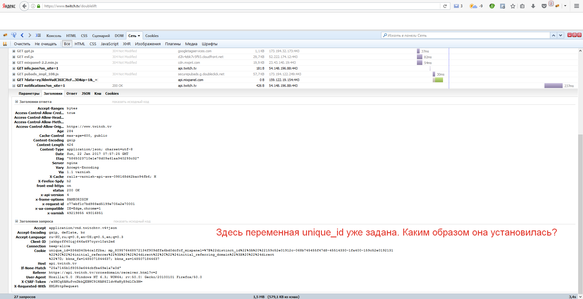Open the Параметры request tab

pyautogui.click(x=29, y=94)
